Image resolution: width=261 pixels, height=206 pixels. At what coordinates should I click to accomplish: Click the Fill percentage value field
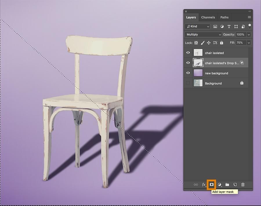coord(241,43)
